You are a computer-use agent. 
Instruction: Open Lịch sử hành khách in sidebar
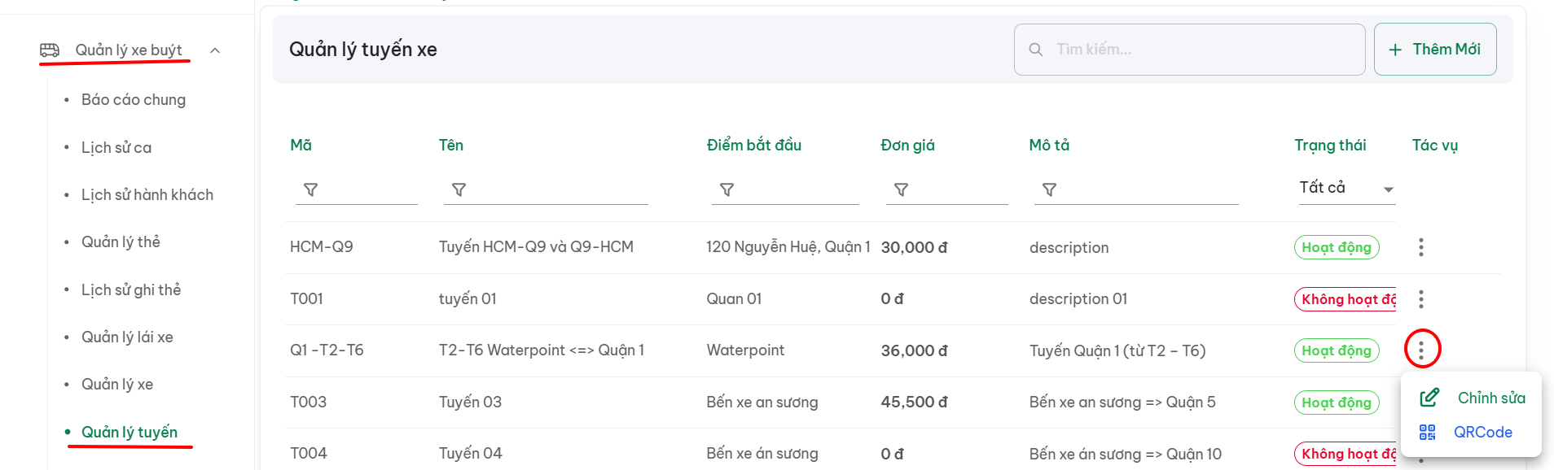(147, 195)
